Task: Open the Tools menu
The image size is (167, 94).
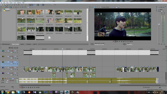Action: (x=15, y=3)
